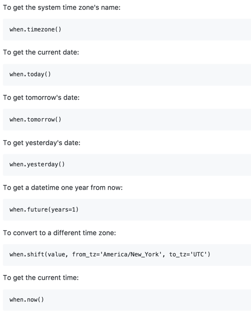The height and width of the screenshot is (311, 251).
Task: Click 'To get the current time' text
Action: click(41, 278)
